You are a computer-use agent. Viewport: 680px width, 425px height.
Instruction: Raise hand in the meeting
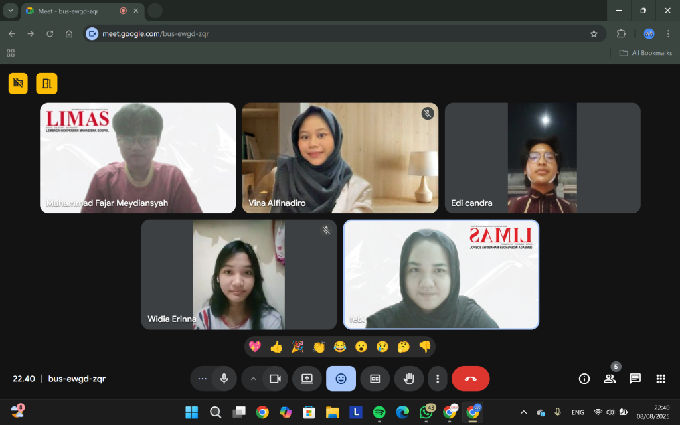409,379
